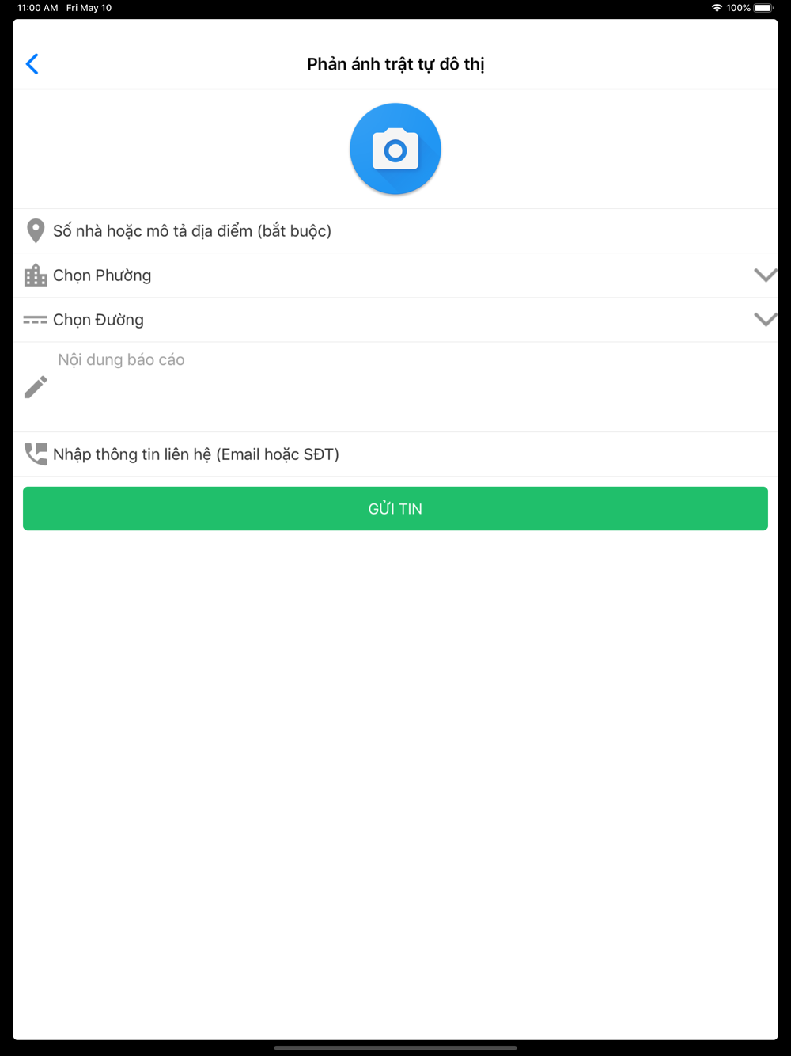791x1056 pixels.
Task: Focus the Số nhà hoặc mô tả địa điểm field
Action: click(395, 231)
